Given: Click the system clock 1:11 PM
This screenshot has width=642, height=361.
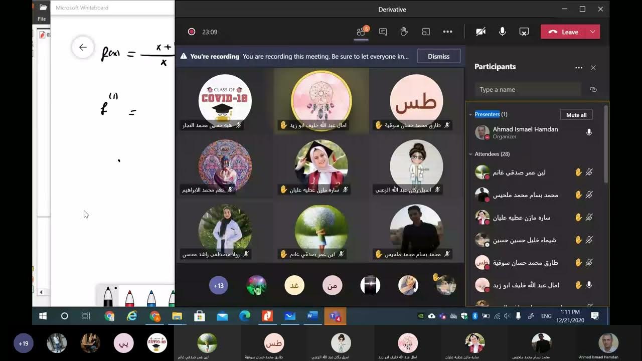Looking at the screenshot, I should tap(570, 312).
